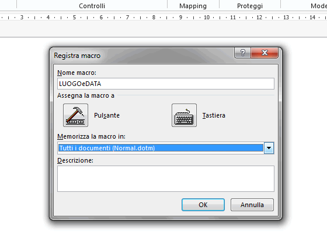Set a tab stop at ruler mark 10

[207, 18]
